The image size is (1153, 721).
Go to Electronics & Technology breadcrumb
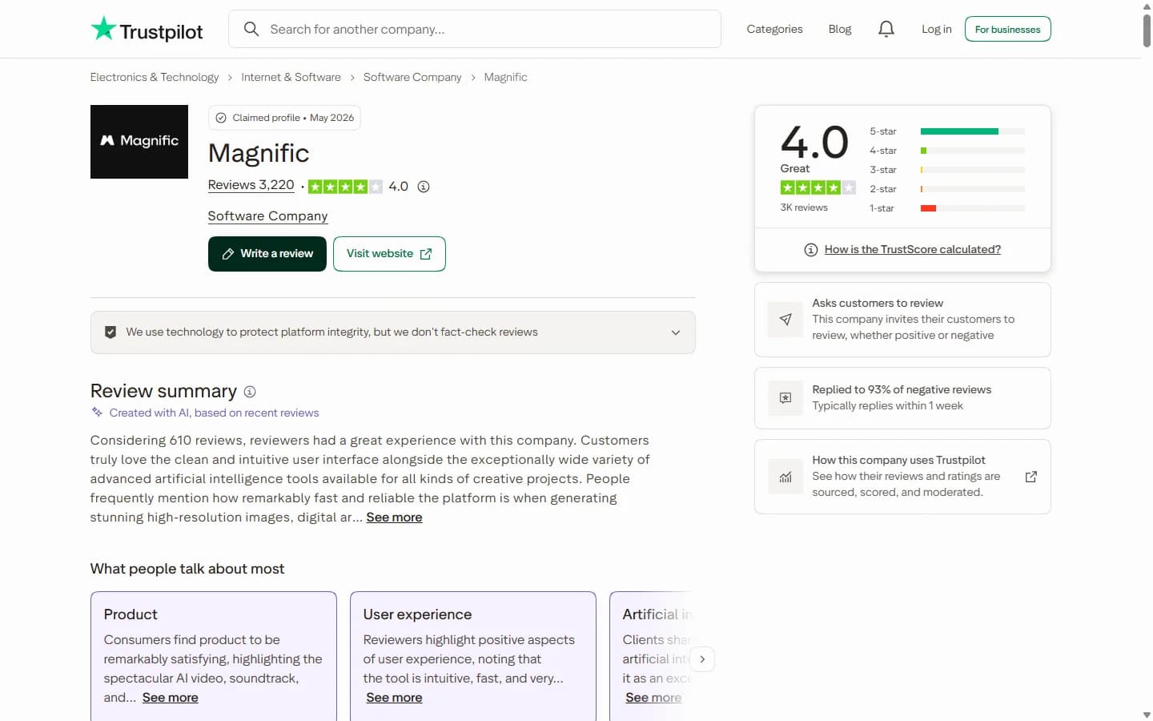155,77
